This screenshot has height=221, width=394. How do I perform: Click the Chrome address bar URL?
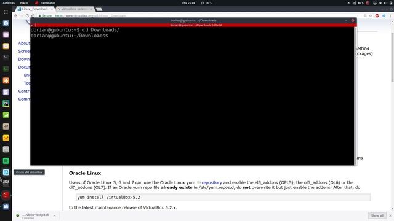90,15
